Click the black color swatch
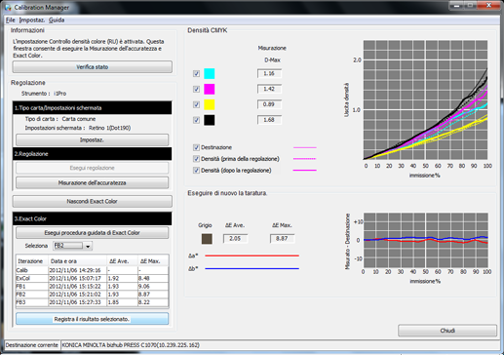The height and width of the screenshot is (355, 504). [209, 120]
